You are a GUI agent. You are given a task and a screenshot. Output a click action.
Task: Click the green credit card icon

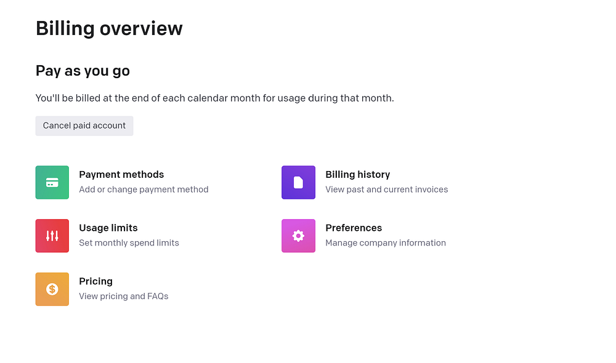[52, 182]
